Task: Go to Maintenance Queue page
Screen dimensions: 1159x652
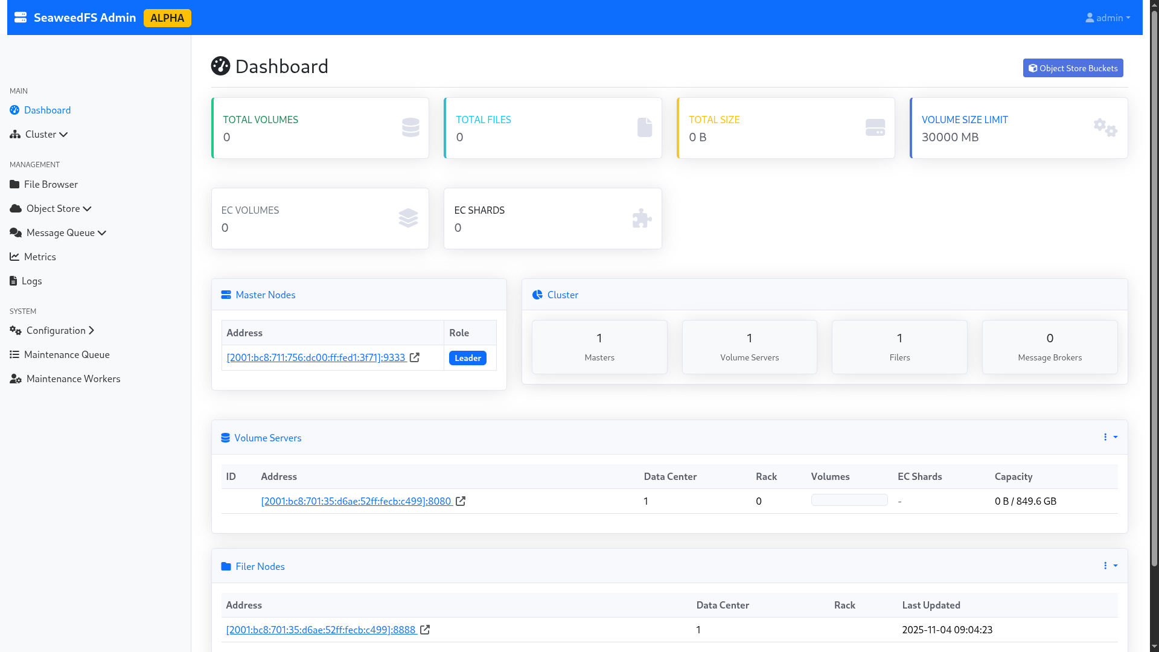Action: coord(66,354)
